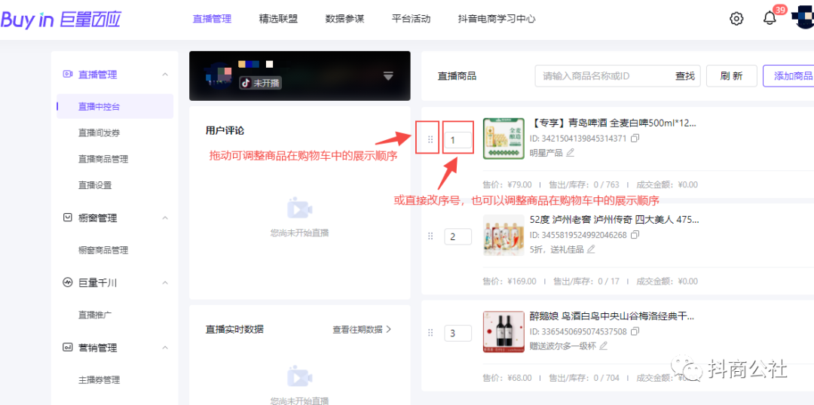Screen dimensions: 814x405
Task: Collapse the 直播管理 sidebar section
Action: (165, 75)
